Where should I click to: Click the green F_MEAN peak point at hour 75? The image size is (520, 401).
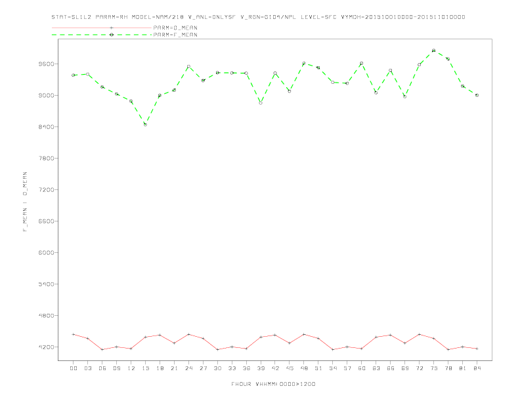[433, 50]
